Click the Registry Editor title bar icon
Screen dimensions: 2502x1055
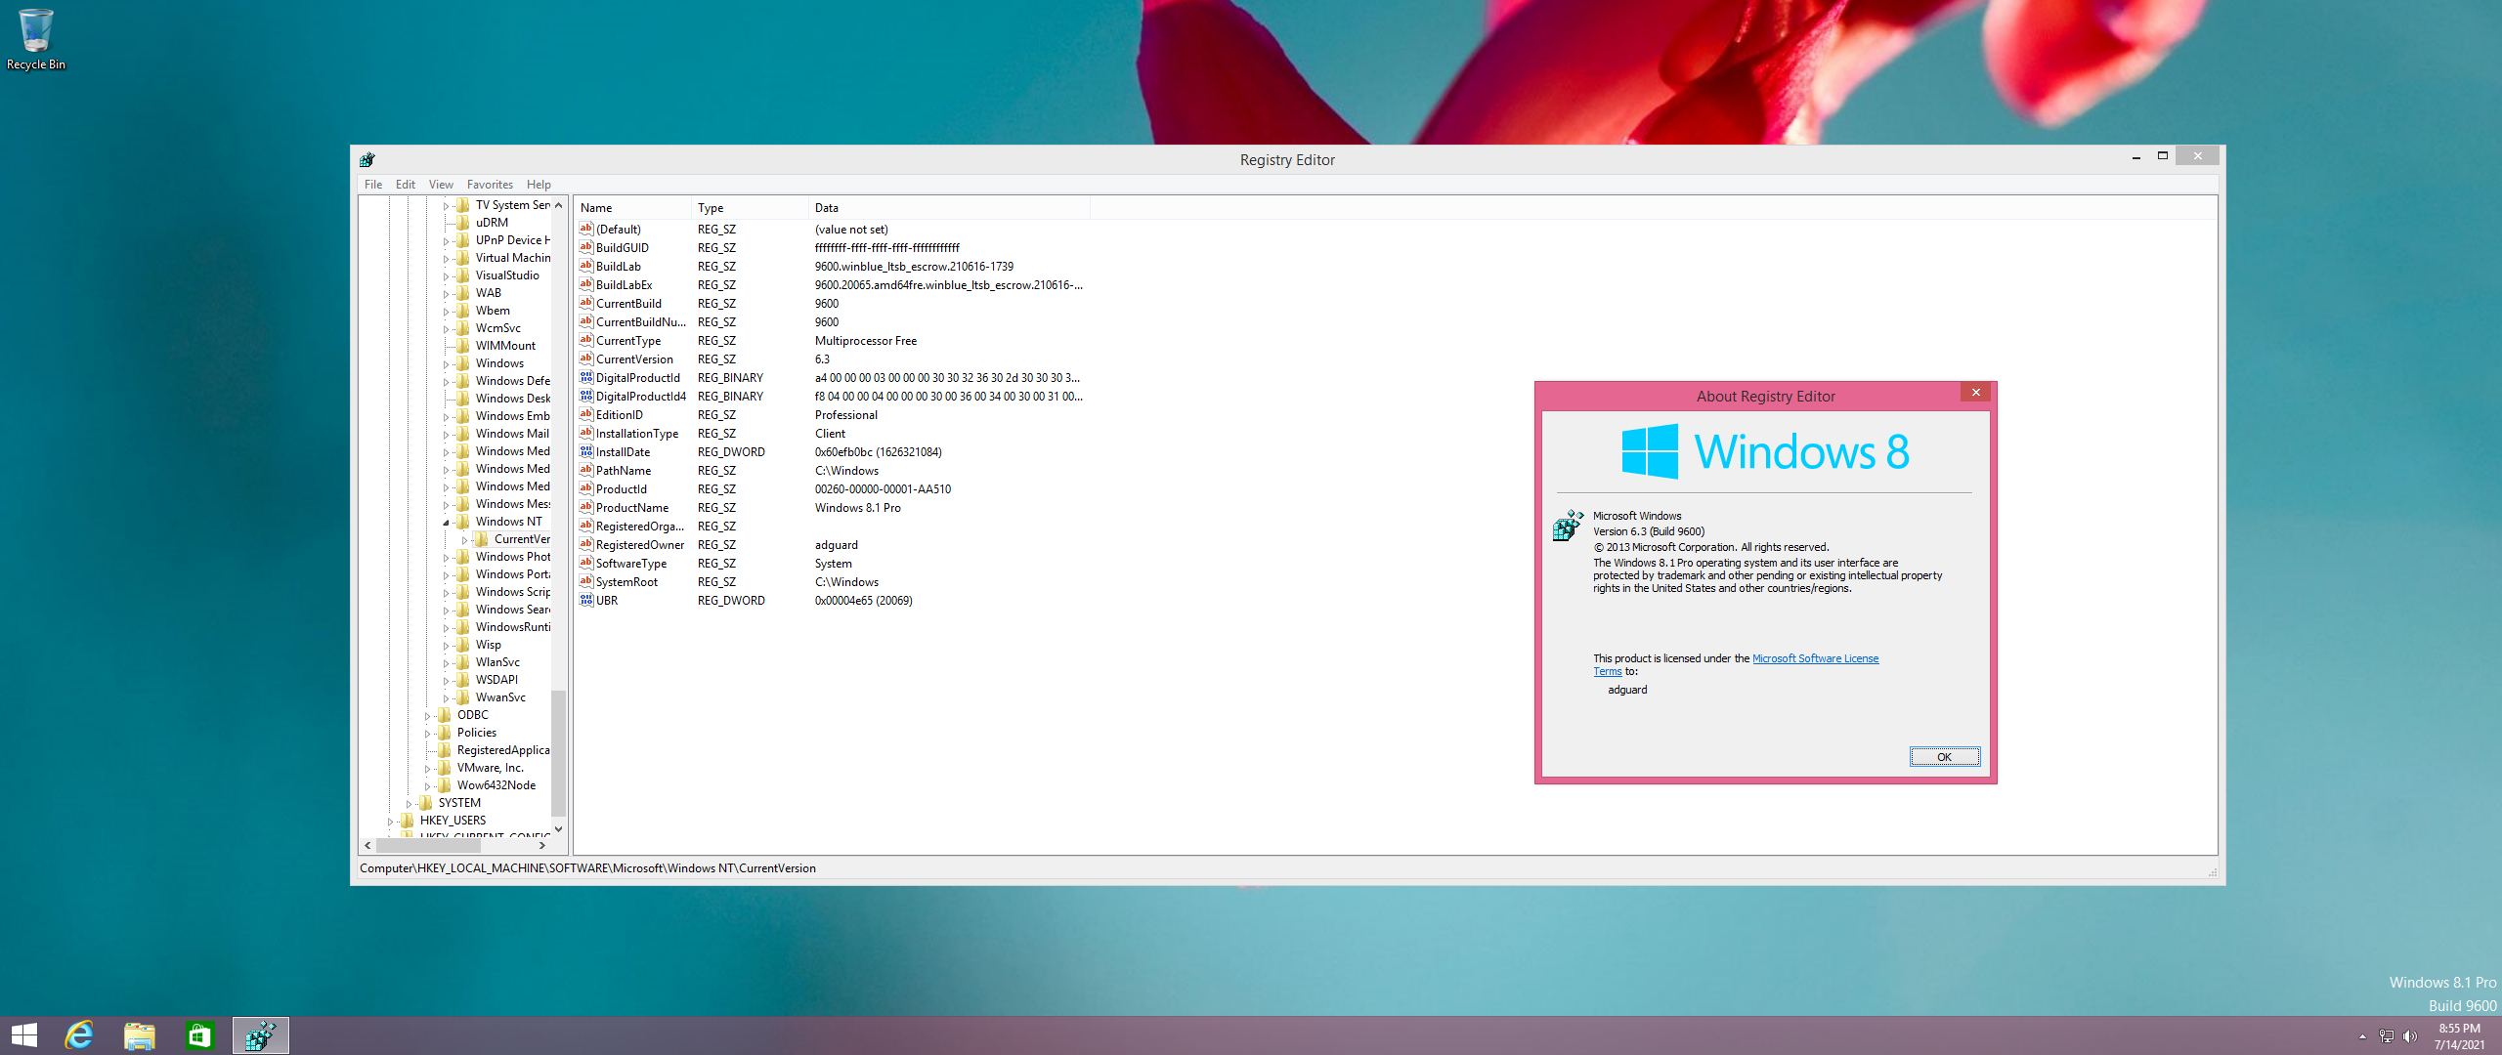click(x=367, y=159)
